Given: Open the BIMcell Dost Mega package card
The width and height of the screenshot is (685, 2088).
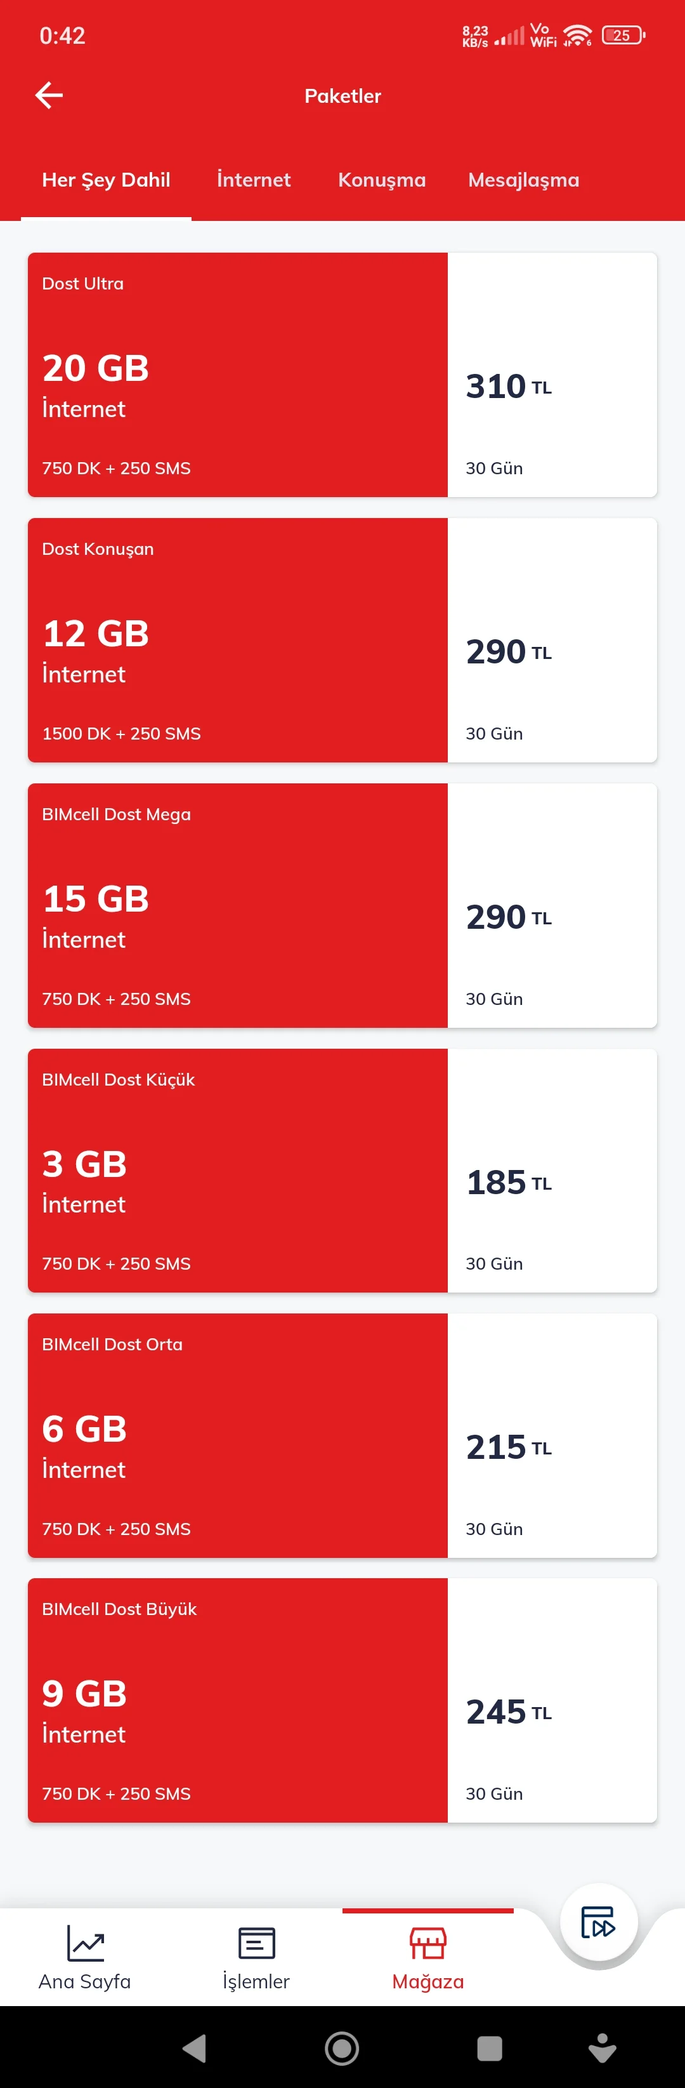Looking at the screenshot, I should pos(237,905).
